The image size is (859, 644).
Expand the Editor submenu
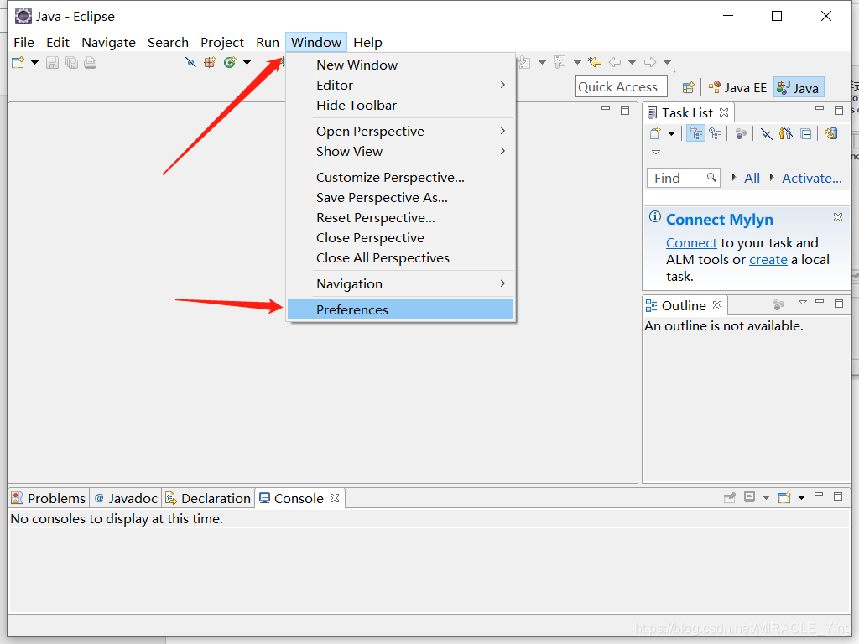point(400,85)
